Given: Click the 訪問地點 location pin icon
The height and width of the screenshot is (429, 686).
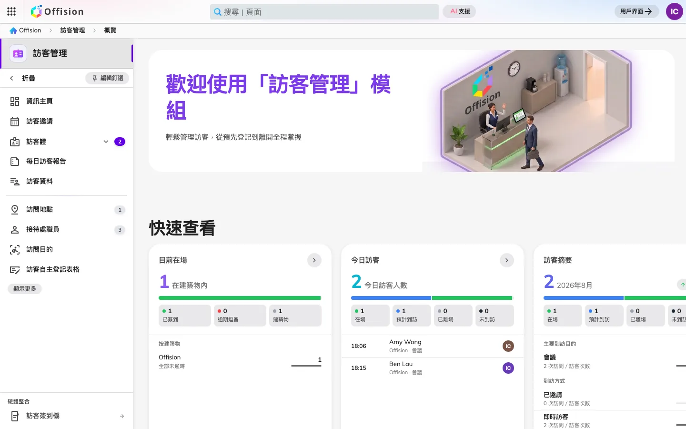Looking at the screenshot, I should coord(15,210).
